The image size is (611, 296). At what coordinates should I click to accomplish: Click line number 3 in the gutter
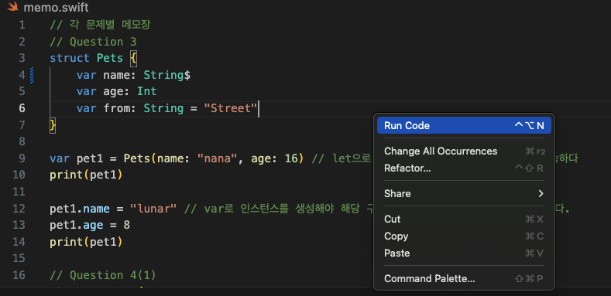[22, 58]
